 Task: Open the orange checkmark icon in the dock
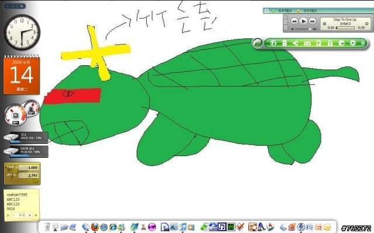240,227
